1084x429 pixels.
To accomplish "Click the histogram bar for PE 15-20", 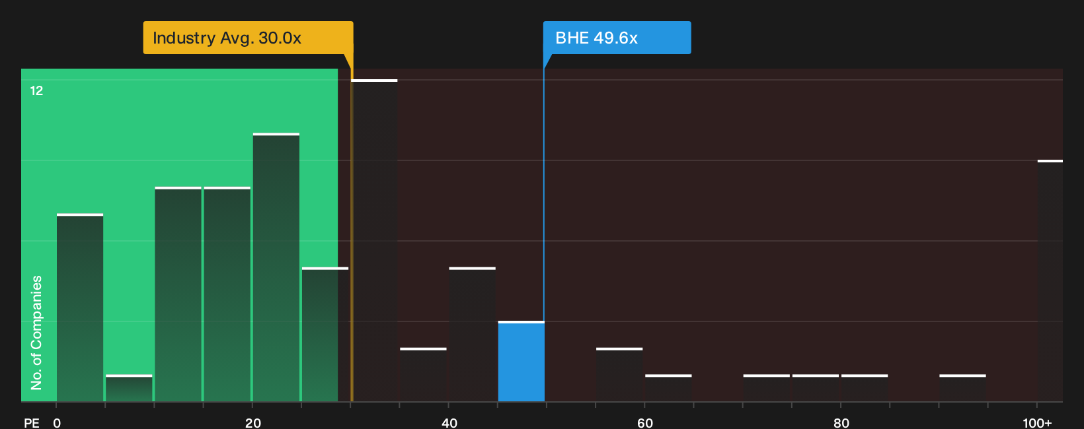I will pyautogui.click(x=227, y=294).
